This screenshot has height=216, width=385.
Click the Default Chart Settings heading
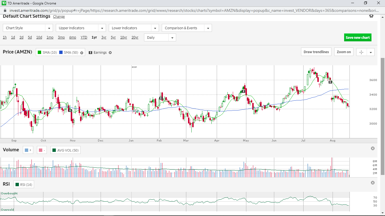coord(26,16)
